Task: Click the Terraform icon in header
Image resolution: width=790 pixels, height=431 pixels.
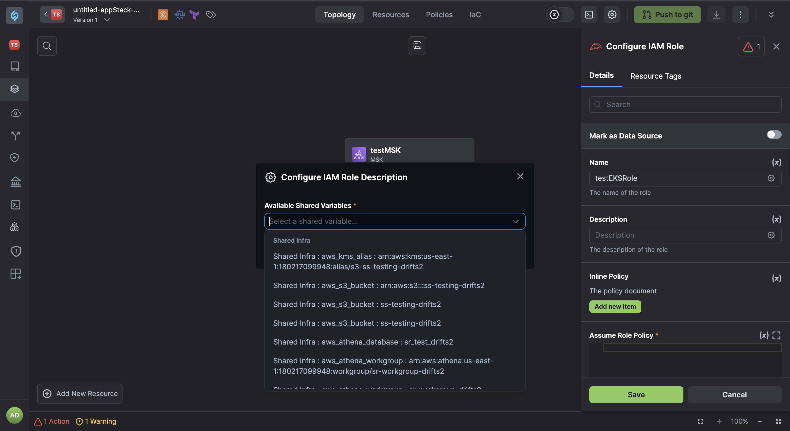Action: (194, 14)
